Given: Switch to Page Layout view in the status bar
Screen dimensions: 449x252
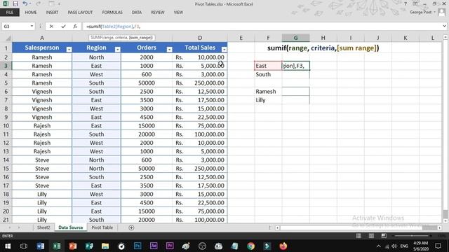Looking at the screenshot, I should [x=371, y=236].
